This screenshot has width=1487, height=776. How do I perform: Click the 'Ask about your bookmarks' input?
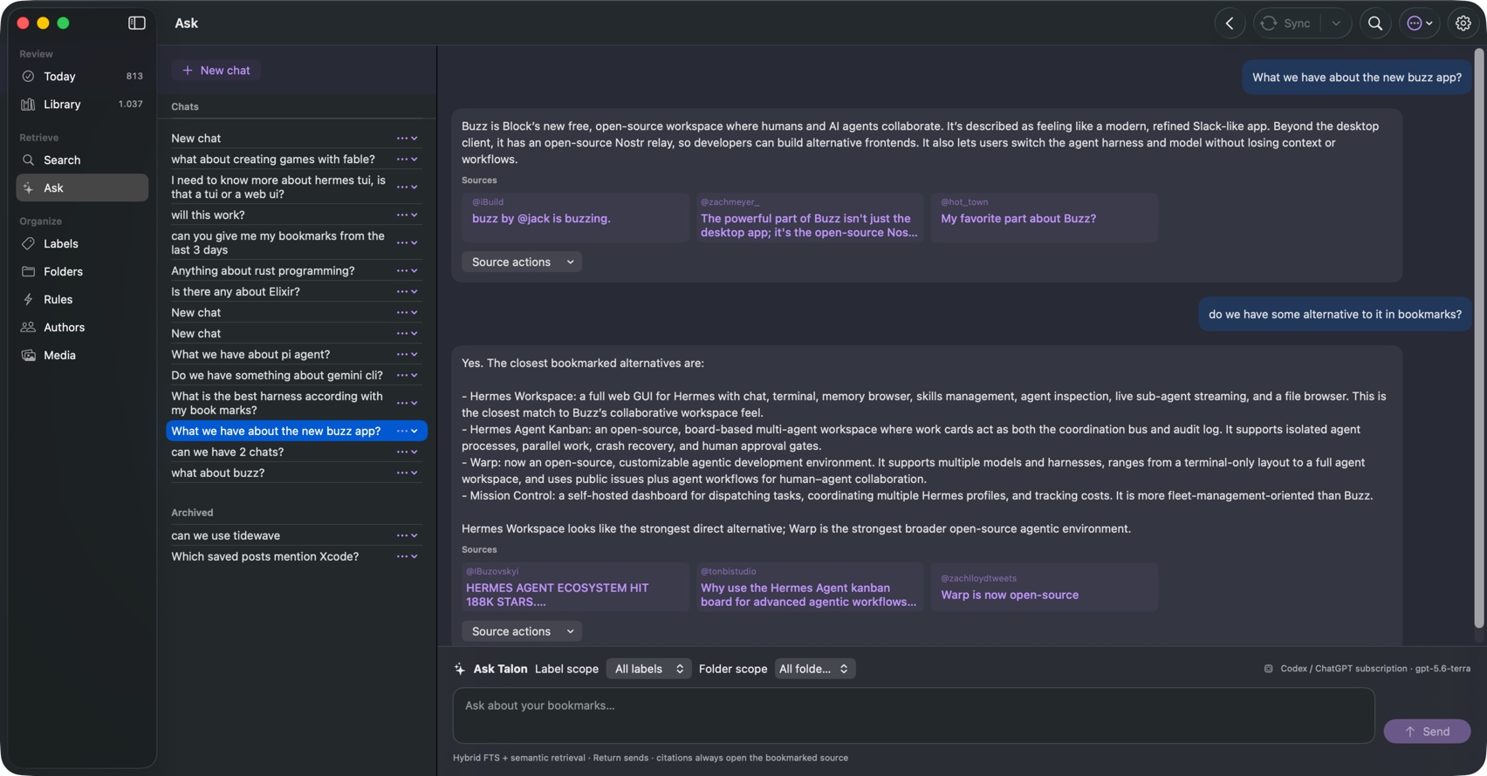(914, 716)
